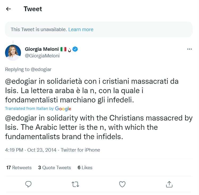Viewport: 199px width, 195px height.
Task: View the 17 Retweets list
Action: tap(19, 168)
